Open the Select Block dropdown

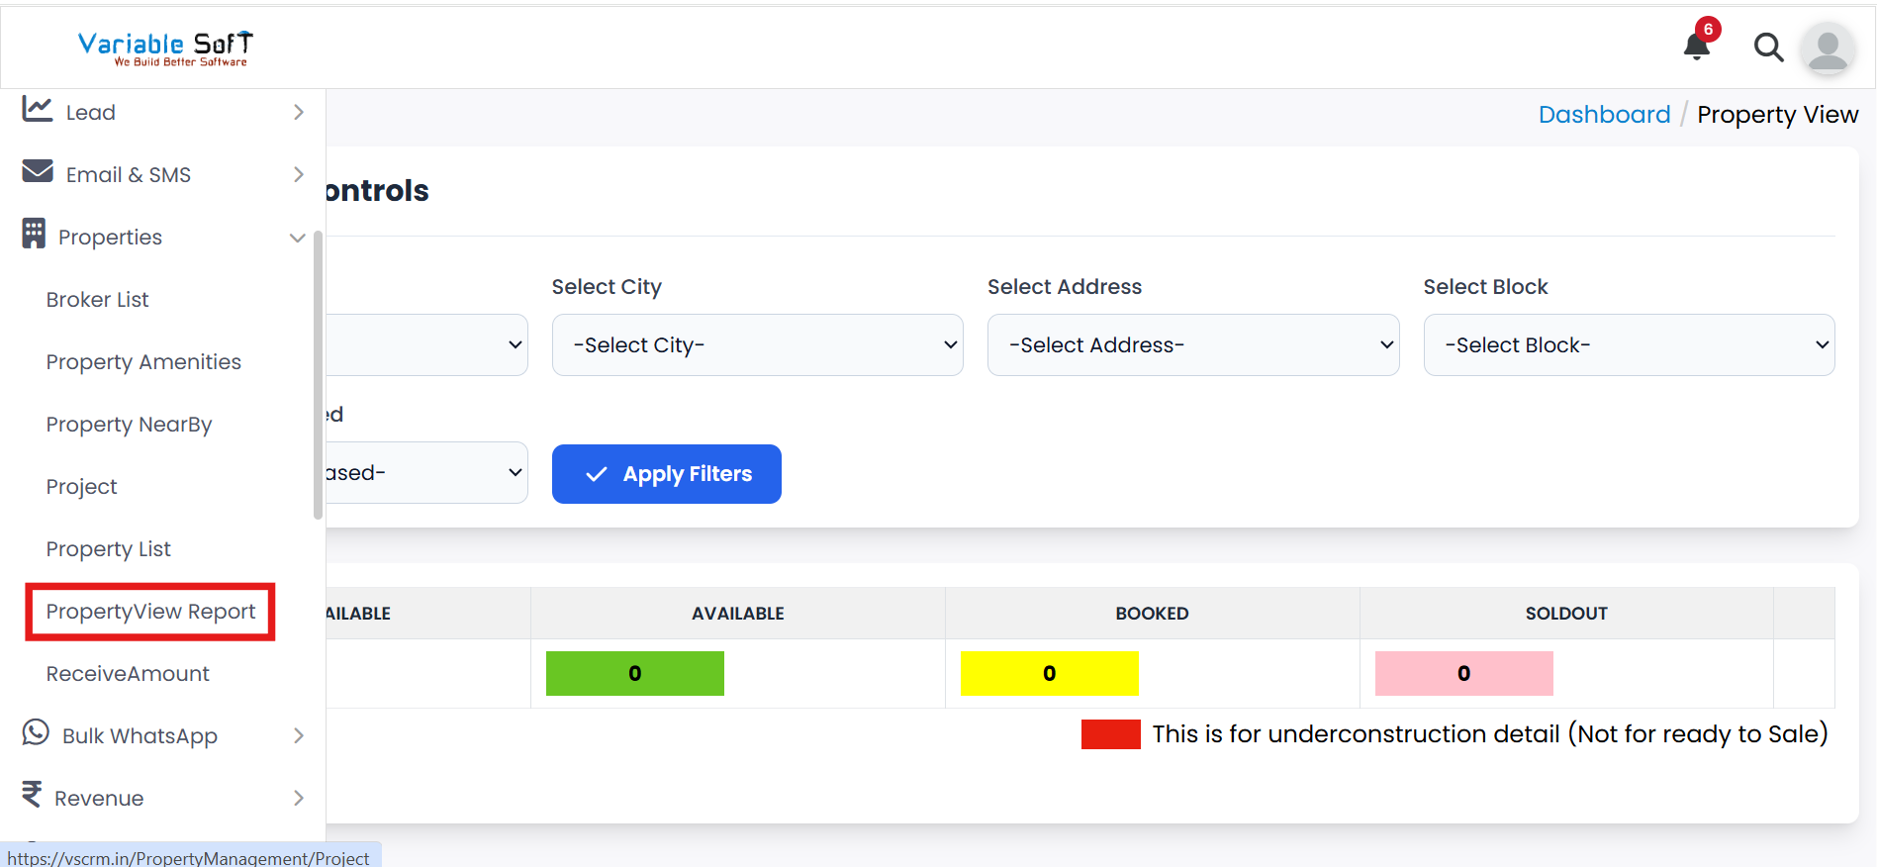pyautogui.click(x=1630, y=345)
